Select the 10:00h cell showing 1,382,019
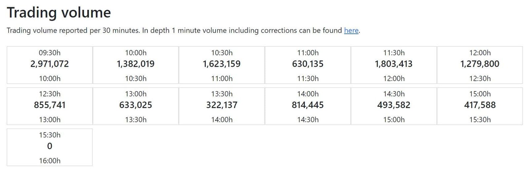Screen dimensions: 529x174 (136, 65)
